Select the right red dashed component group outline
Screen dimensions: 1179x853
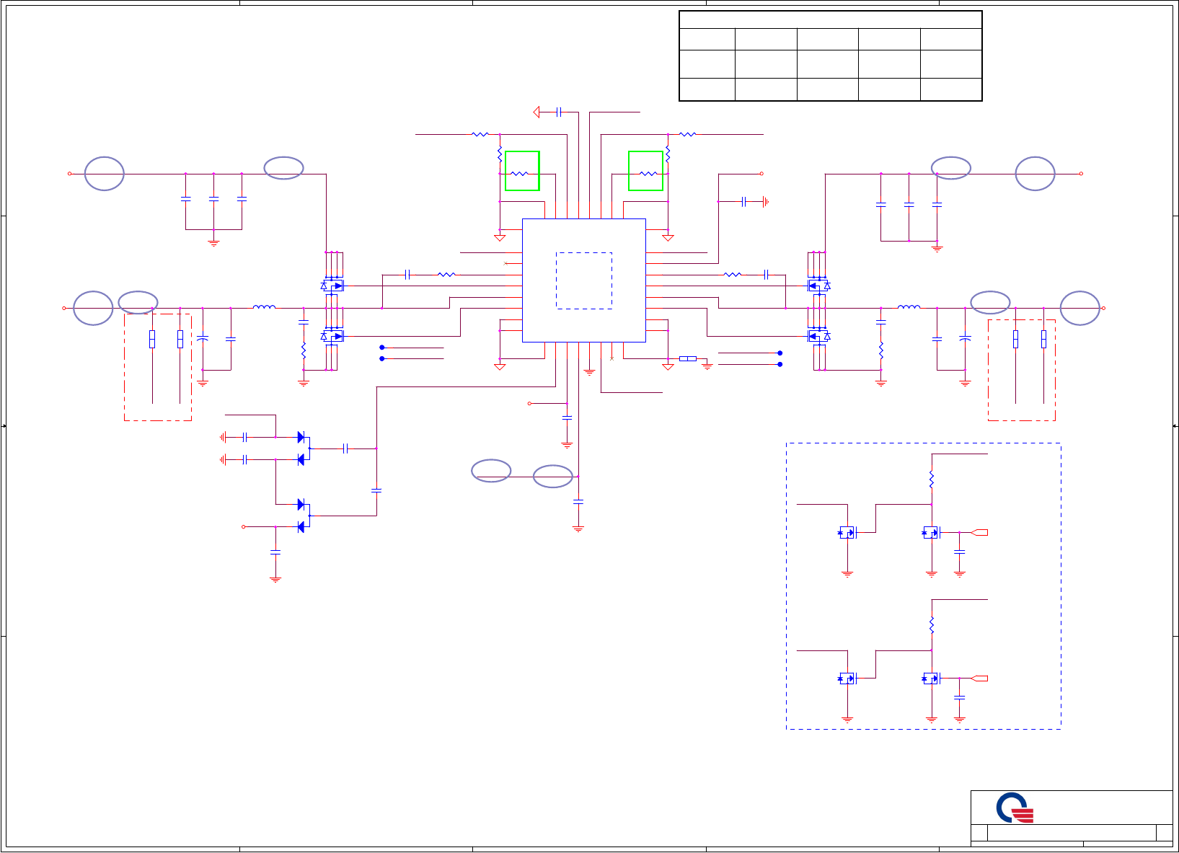click(1022, 370)
